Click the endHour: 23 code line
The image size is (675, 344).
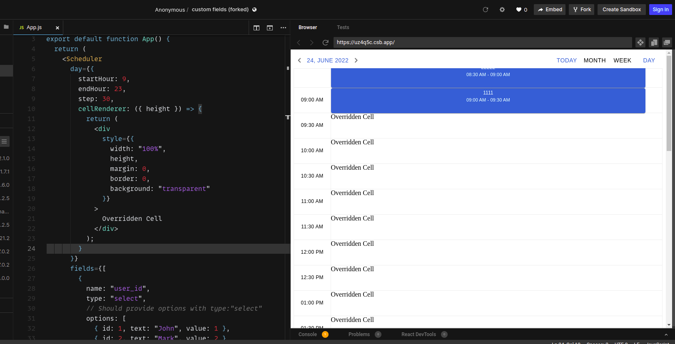(x=102, y=89)
